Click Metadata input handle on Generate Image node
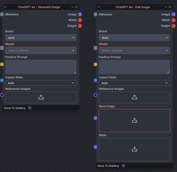This screenshot has height=172, width=177. click(x=2, y=14)
